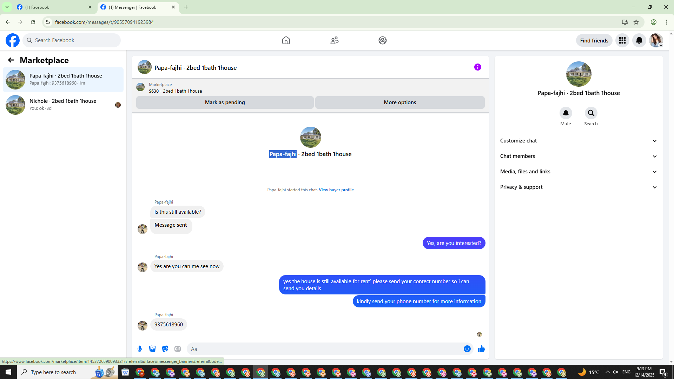The width and height of the screenshot is (674, 379).
Task: Choose an emoji via smiley icon
Action: [467, 349]
